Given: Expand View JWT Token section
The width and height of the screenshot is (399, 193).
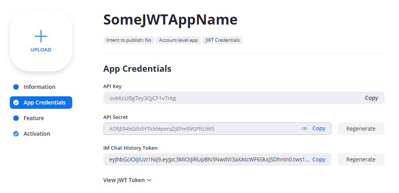Looking at the screenshot, I should [127, 180].
